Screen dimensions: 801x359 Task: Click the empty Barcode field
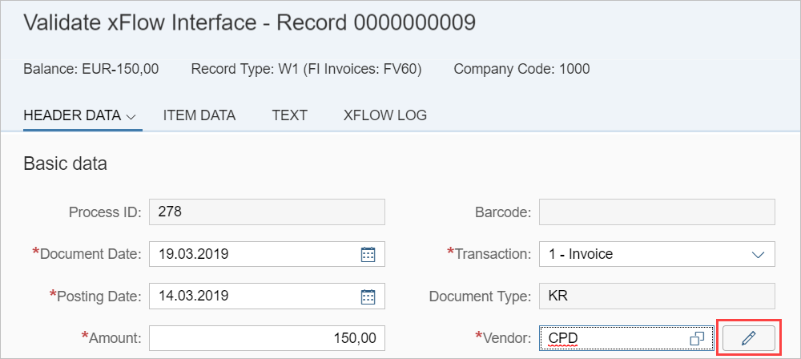point(657,212)
